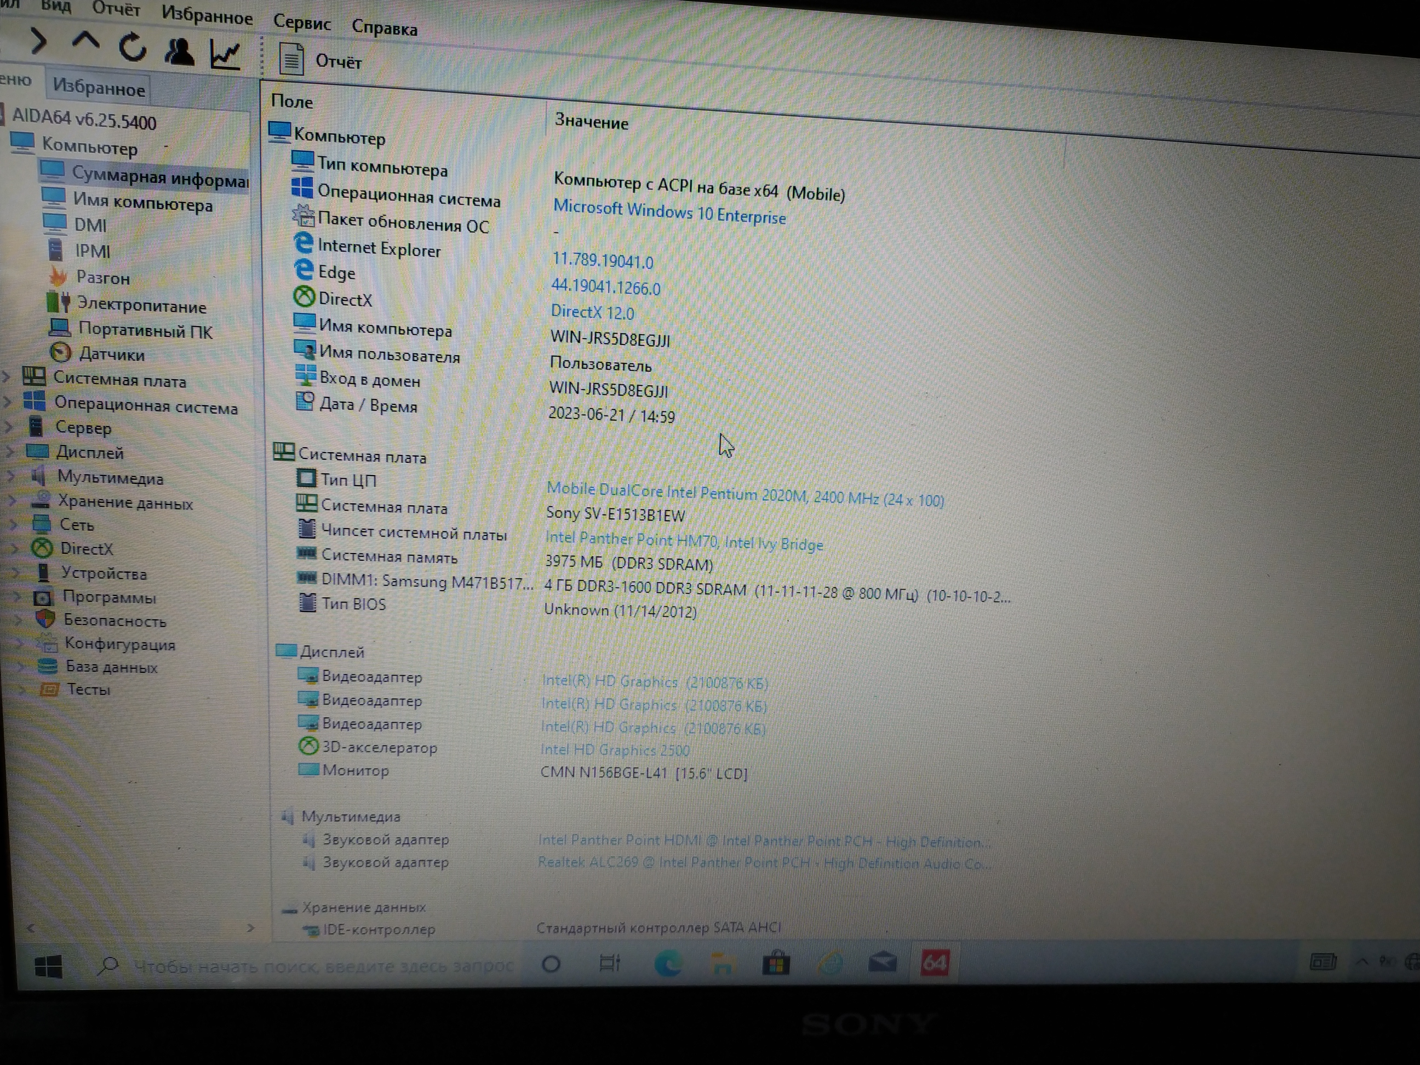Click 3D-акселератор row icon
1420x1065 pixels.
point(309,745)
